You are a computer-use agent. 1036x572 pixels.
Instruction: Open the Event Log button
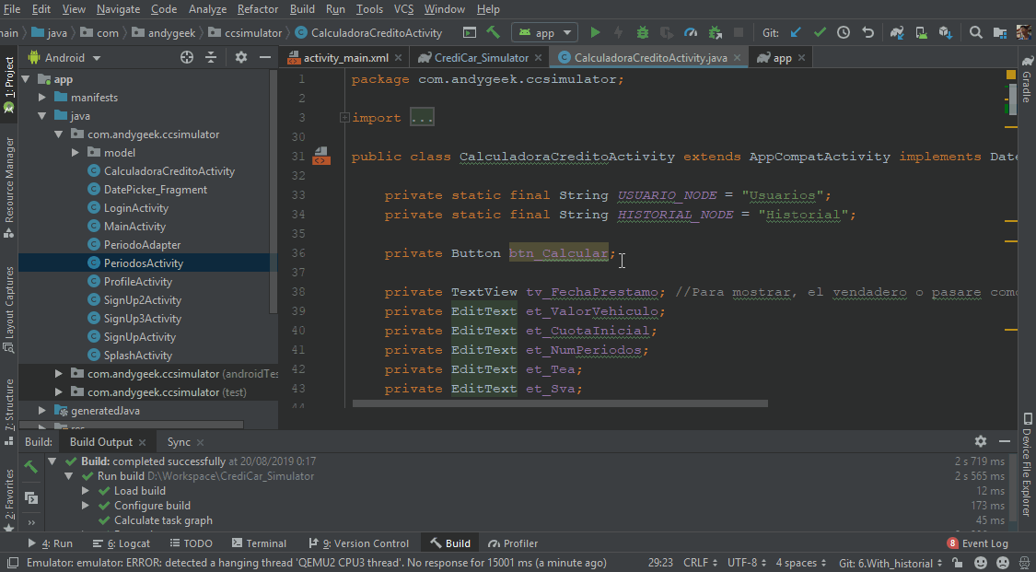click(977, 543)
